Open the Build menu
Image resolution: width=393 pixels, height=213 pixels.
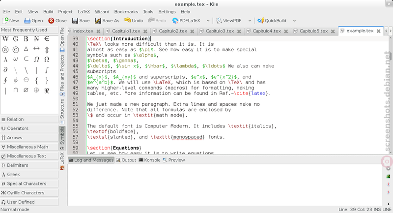tap(48, 12)
